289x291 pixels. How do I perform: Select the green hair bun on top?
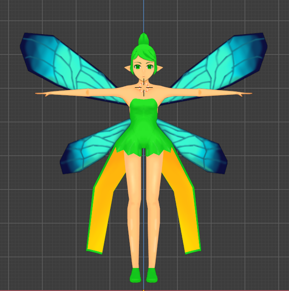tap(143, 39)
